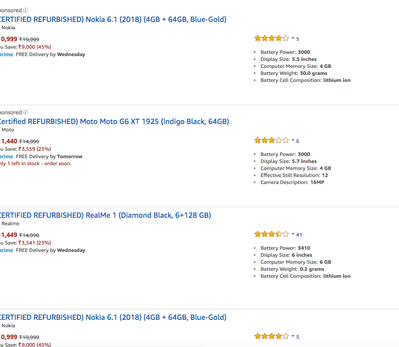The width and height of the screenshot is (399, 347).
Task: Click the Prime logo under the Nokia 6.1 ₹9,000 savings
Action: (7, 54)
